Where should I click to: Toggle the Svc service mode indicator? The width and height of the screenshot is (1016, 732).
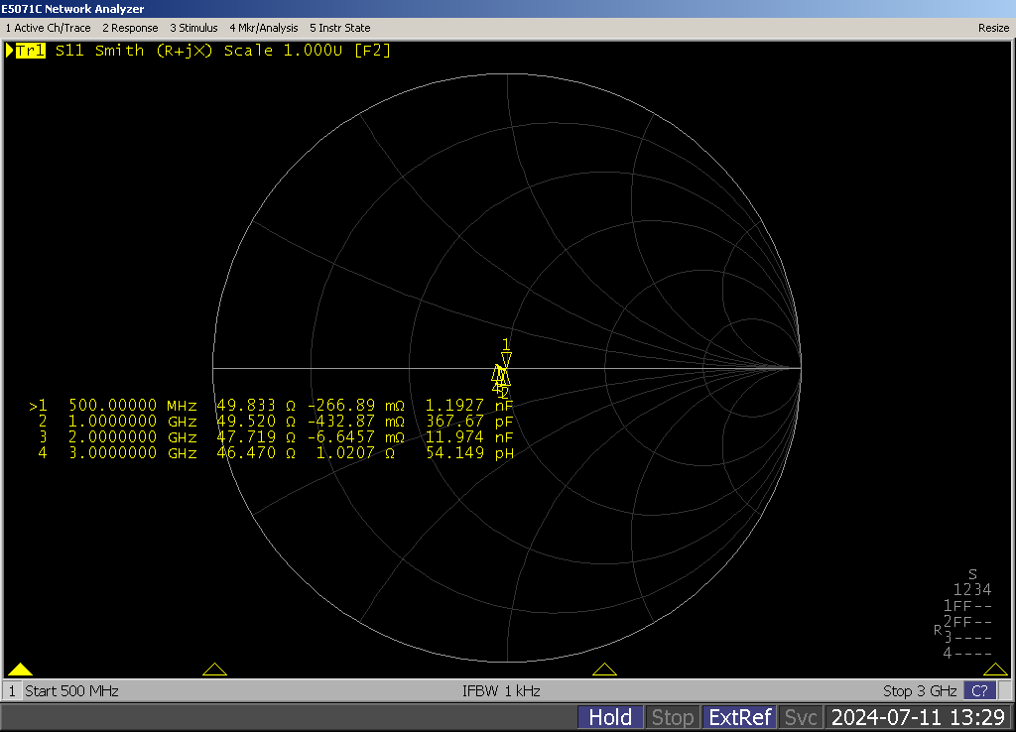tap(800, 717)
